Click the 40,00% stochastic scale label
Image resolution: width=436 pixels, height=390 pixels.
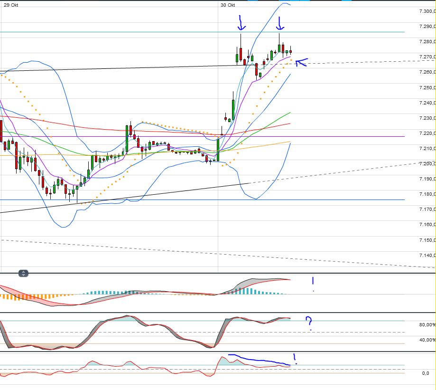coord(427,340)
